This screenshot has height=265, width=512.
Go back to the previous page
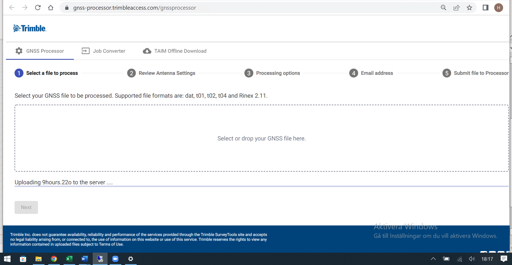(x=12, y=8)
